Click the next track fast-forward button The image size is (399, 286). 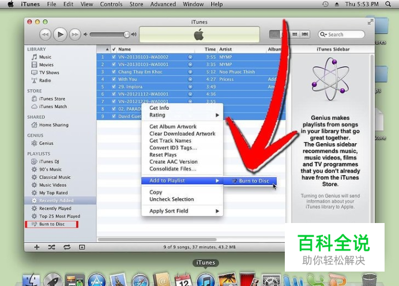(75, 35)
